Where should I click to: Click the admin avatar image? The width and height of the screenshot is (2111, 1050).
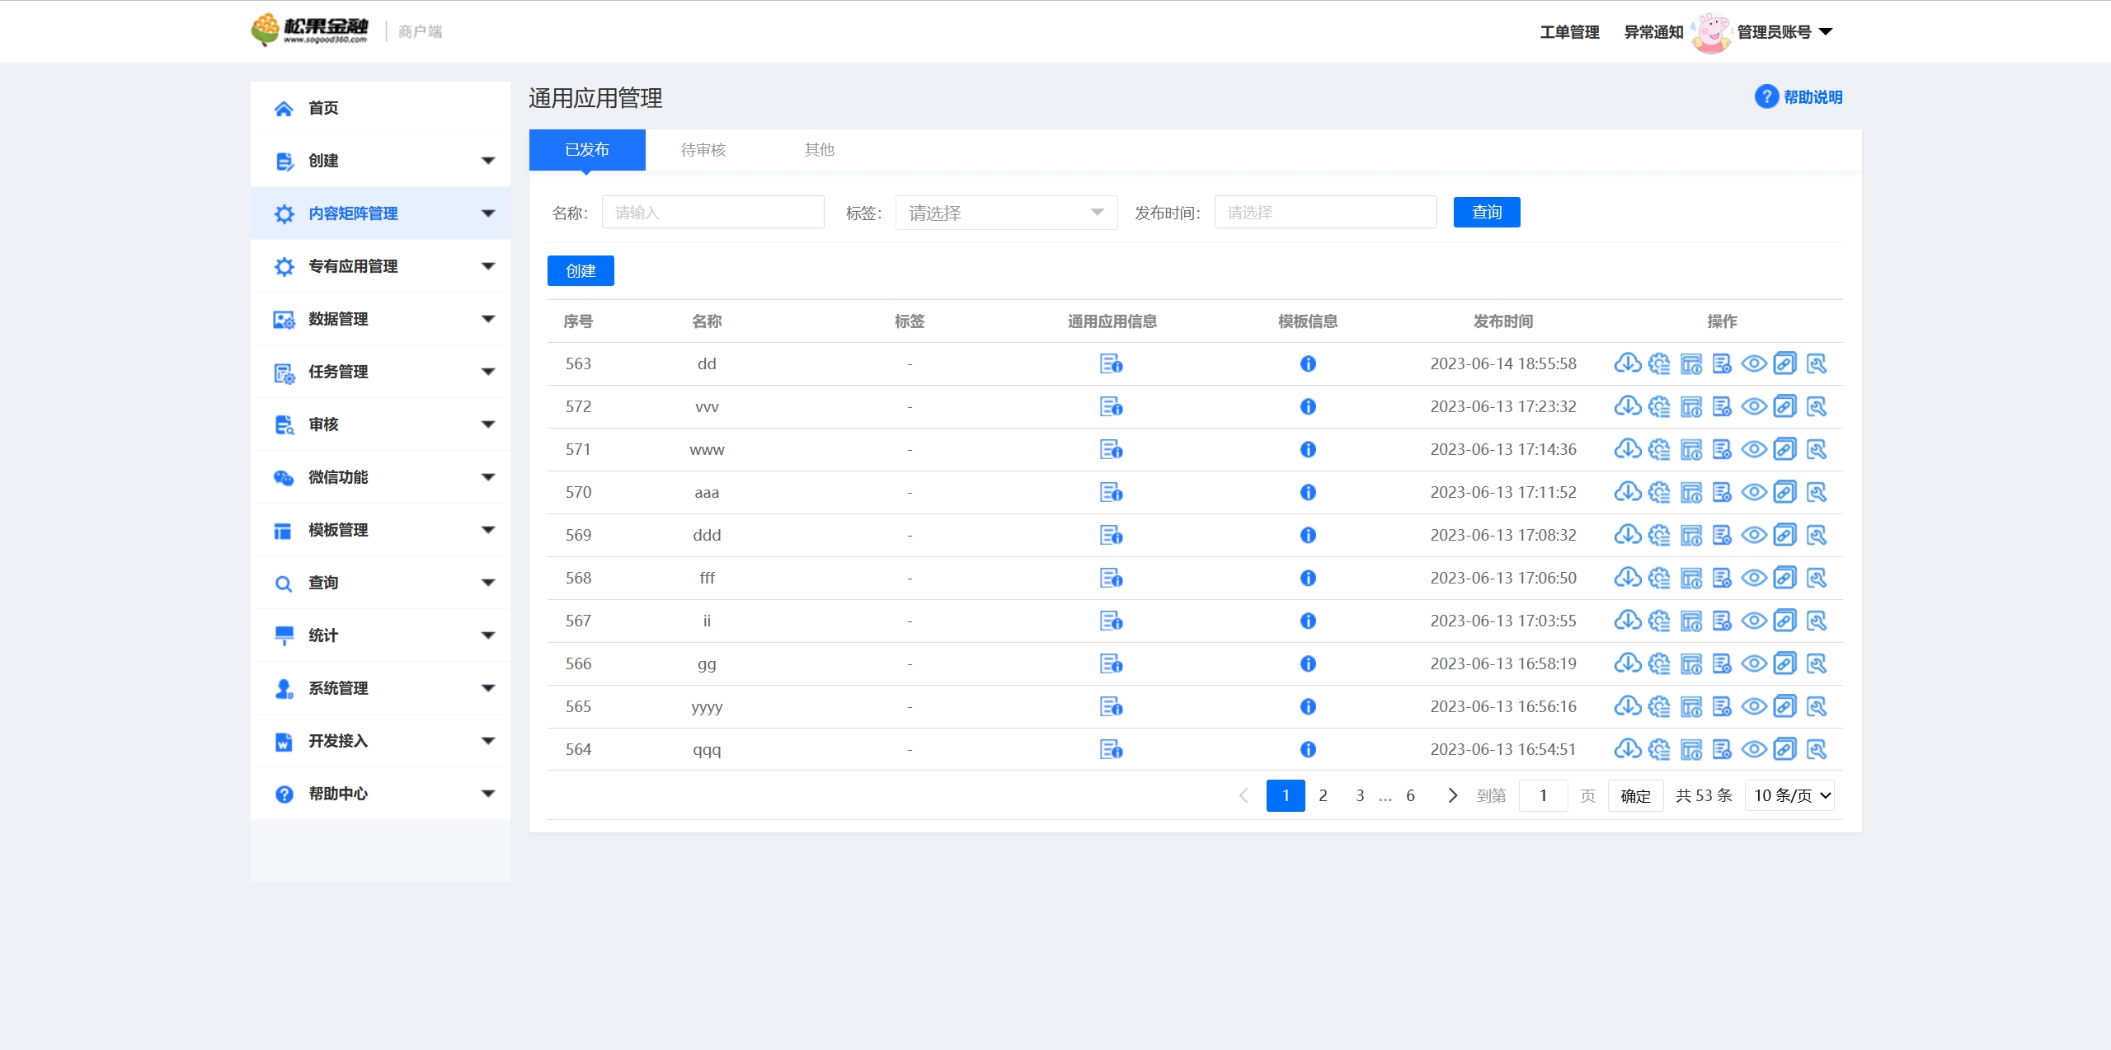pos(1710,32)
